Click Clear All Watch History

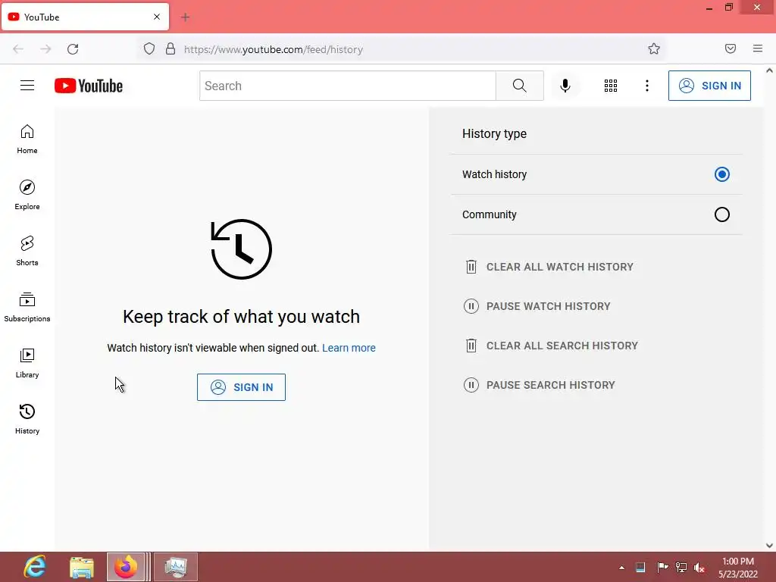(549, 267)
